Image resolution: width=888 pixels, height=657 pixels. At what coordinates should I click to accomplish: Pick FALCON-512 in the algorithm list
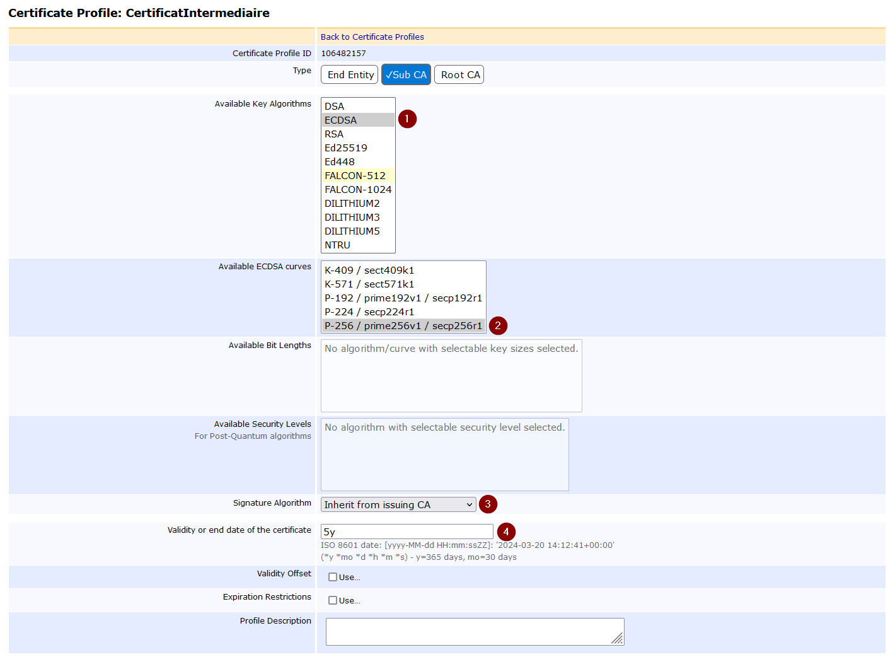pos(355,176)
